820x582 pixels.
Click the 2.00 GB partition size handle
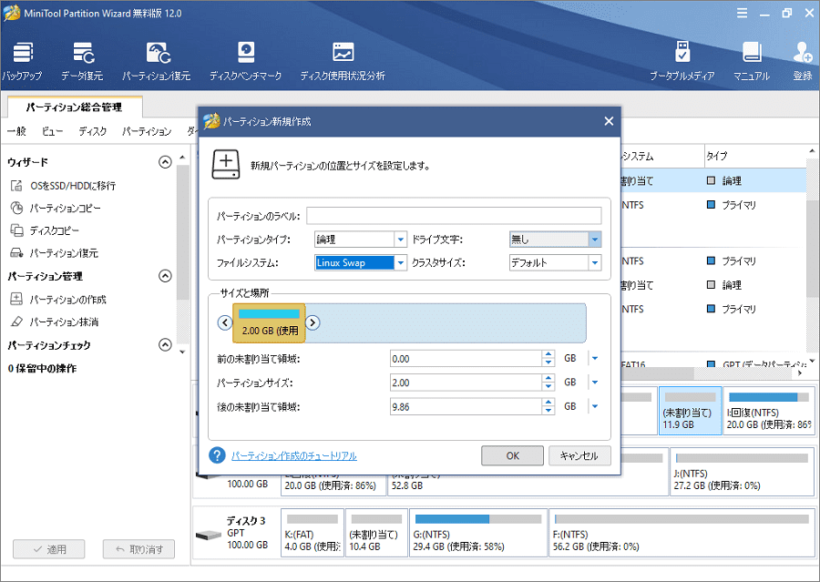pos(269,323)
